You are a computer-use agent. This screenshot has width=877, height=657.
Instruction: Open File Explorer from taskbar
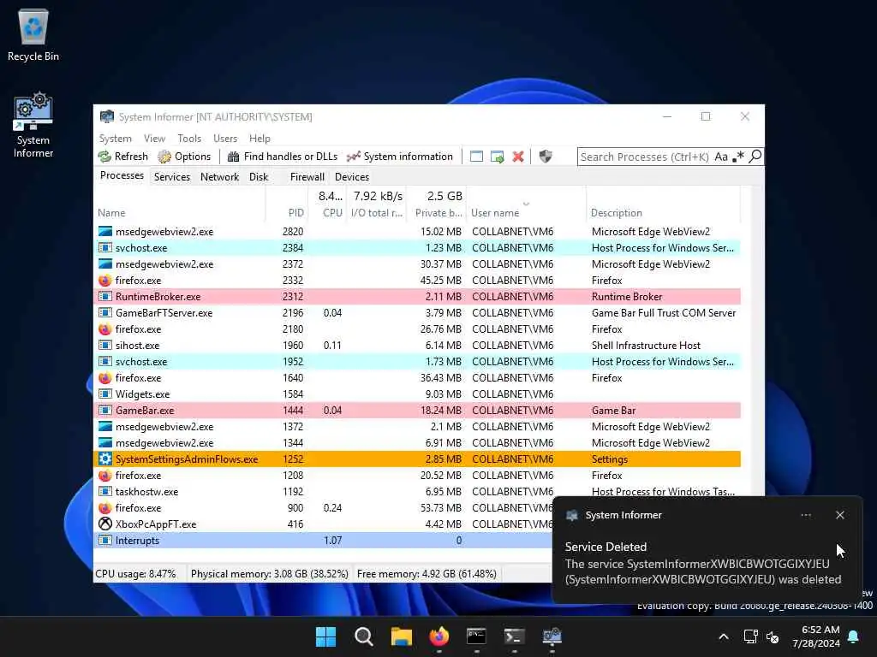[x=401, y=636]
